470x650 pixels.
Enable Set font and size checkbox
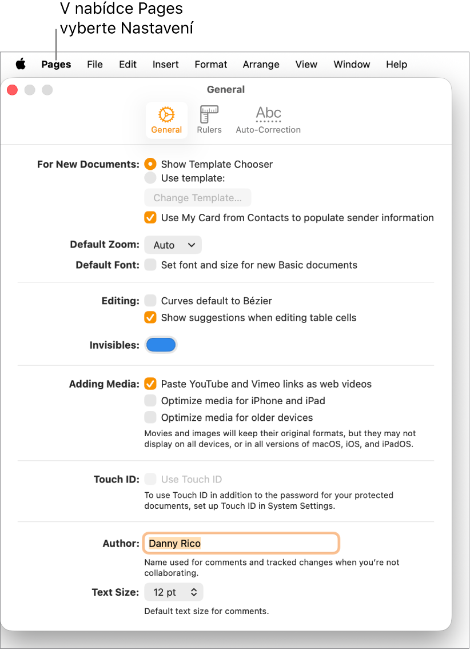(150, 265)
